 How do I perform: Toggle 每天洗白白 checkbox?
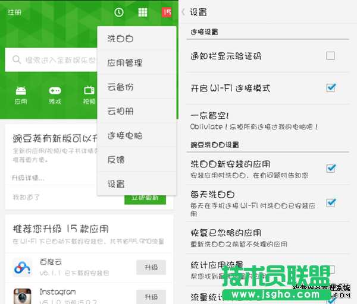pyautogui.click(x=331, y=202)
